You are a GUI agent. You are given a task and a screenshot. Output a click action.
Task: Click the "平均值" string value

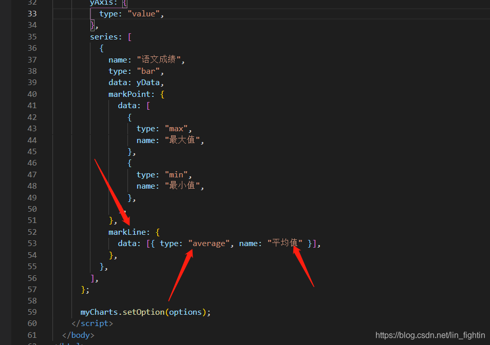285,243
